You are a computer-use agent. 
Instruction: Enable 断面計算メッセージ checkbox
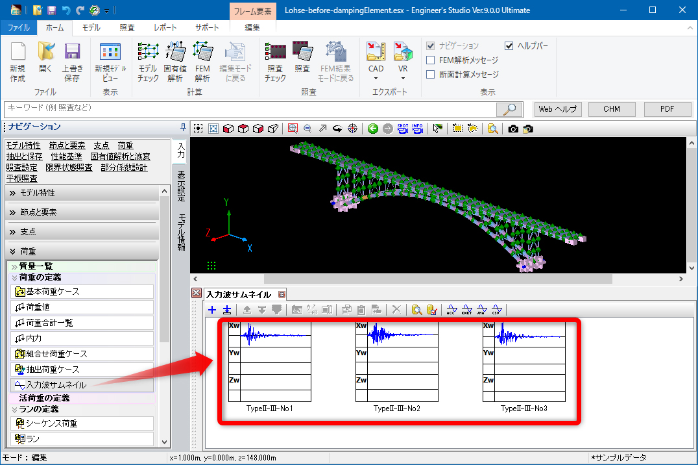coord(431,74)
